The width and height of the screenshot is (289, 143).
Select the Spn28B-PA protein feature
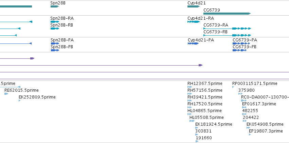click(x=55, y=43)
